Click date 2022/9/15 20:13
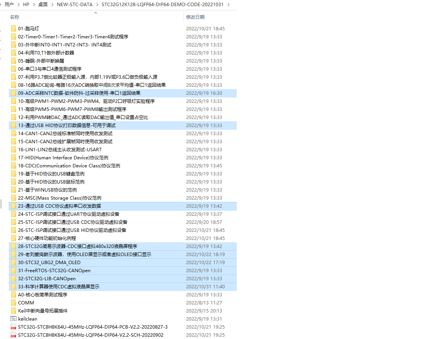Image resolution: width=442 pixels, height=339 pixels. (x=204, y=311)
